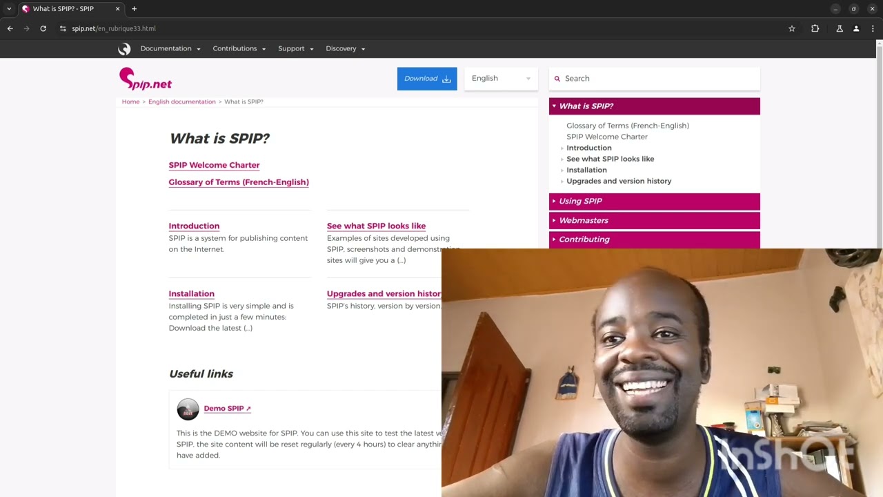
Task: Open the Demo SPIP external link
Action: coord(227,408)
